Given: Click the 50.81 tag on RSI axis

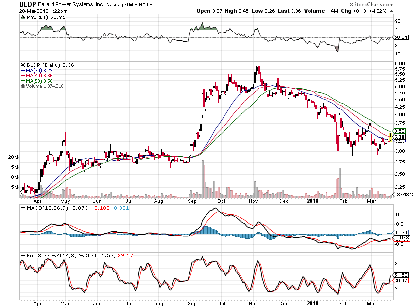Looking at the screenshot, I should (401, 37).
